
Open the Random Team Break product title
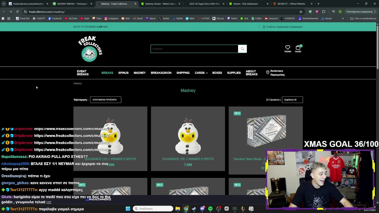click(x=250, y=161)
